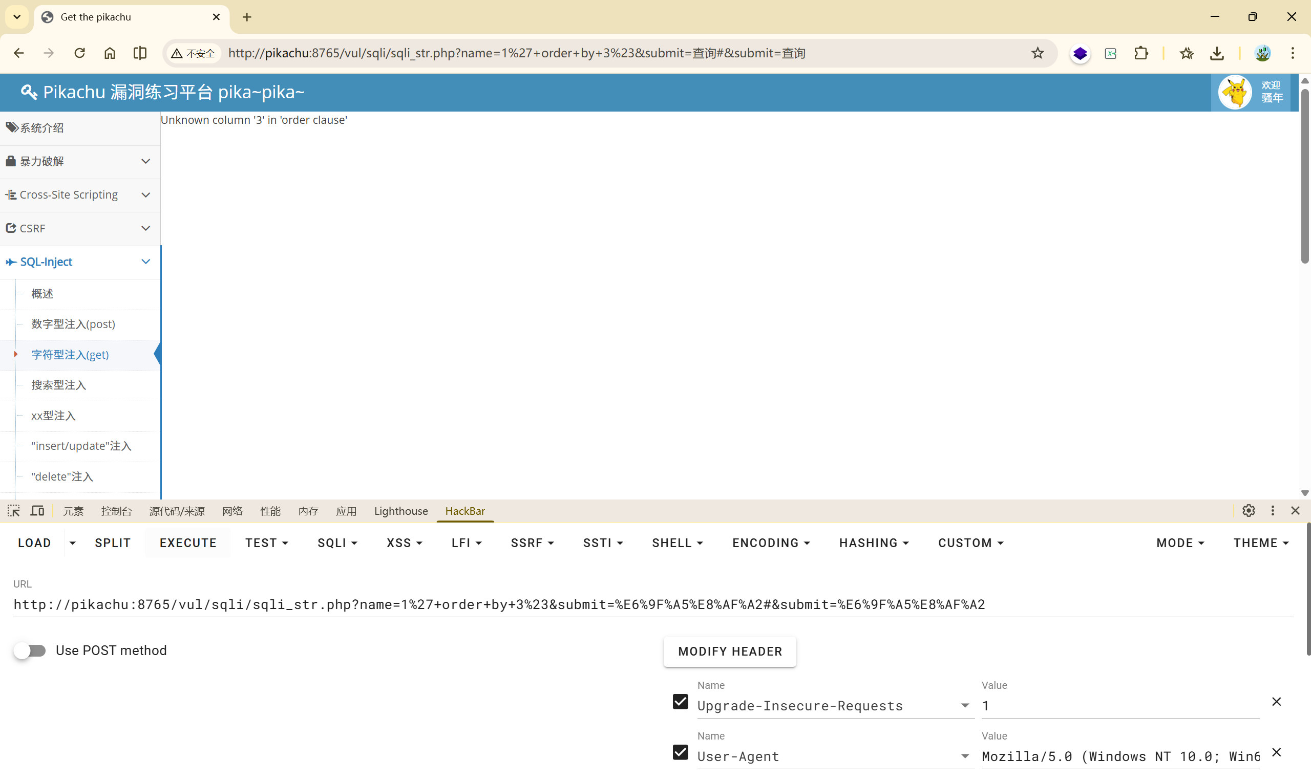Click the DevTools inspect element icon
Viewport: 1311px width, 782px height.
coord(14,511)
